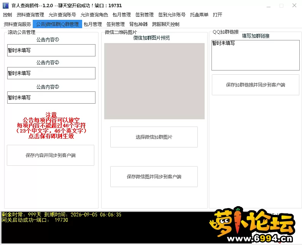
Task: Open the 允许查询账号 menu
Action: point(62,14)
